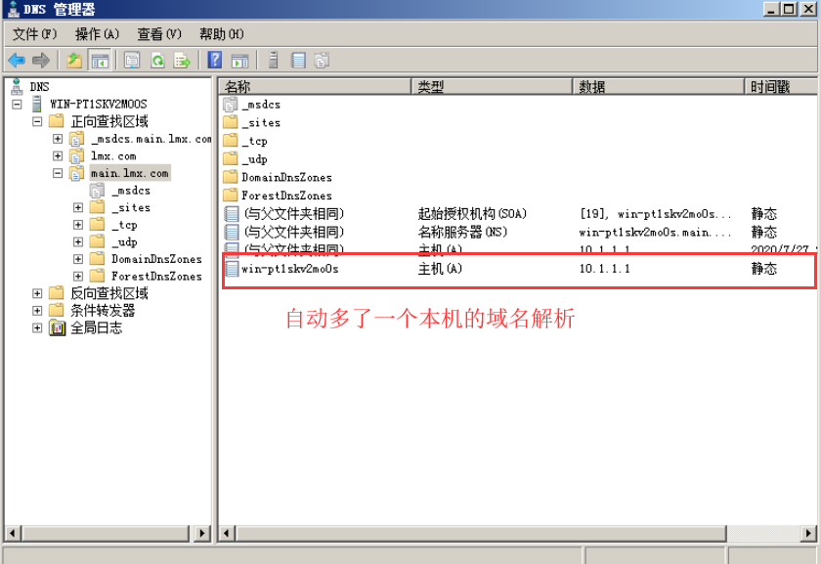
Task: Click the list pane horizontal scrollbar thumb
Action: click(x=480, y=534)
